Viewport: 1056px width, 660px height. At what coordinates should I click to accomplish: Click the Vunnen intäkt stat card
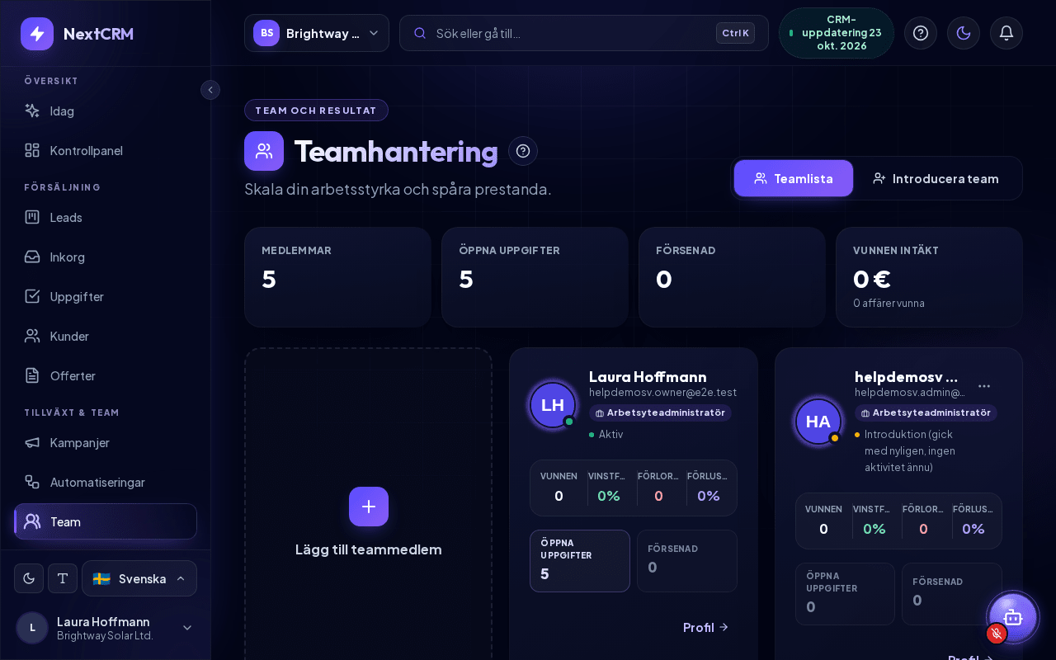click(929, 277)
